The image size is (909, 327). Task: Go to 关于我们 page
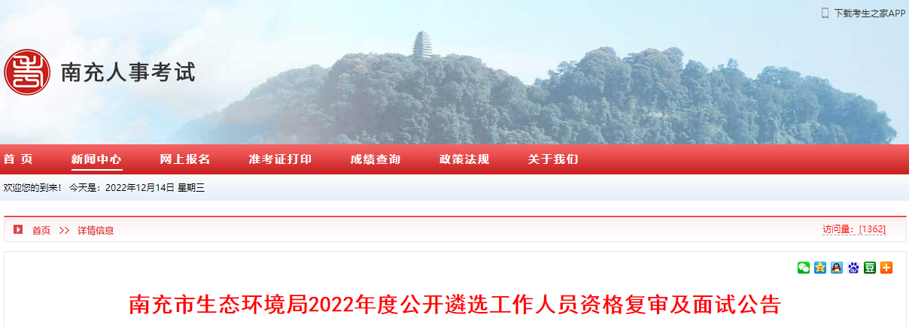tap(553, 159)
